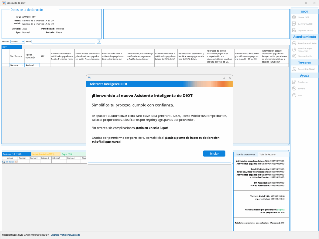This screenshot has width=319, height=239.
Task: Click the Exportar a Excel icon
Action: 294,30
